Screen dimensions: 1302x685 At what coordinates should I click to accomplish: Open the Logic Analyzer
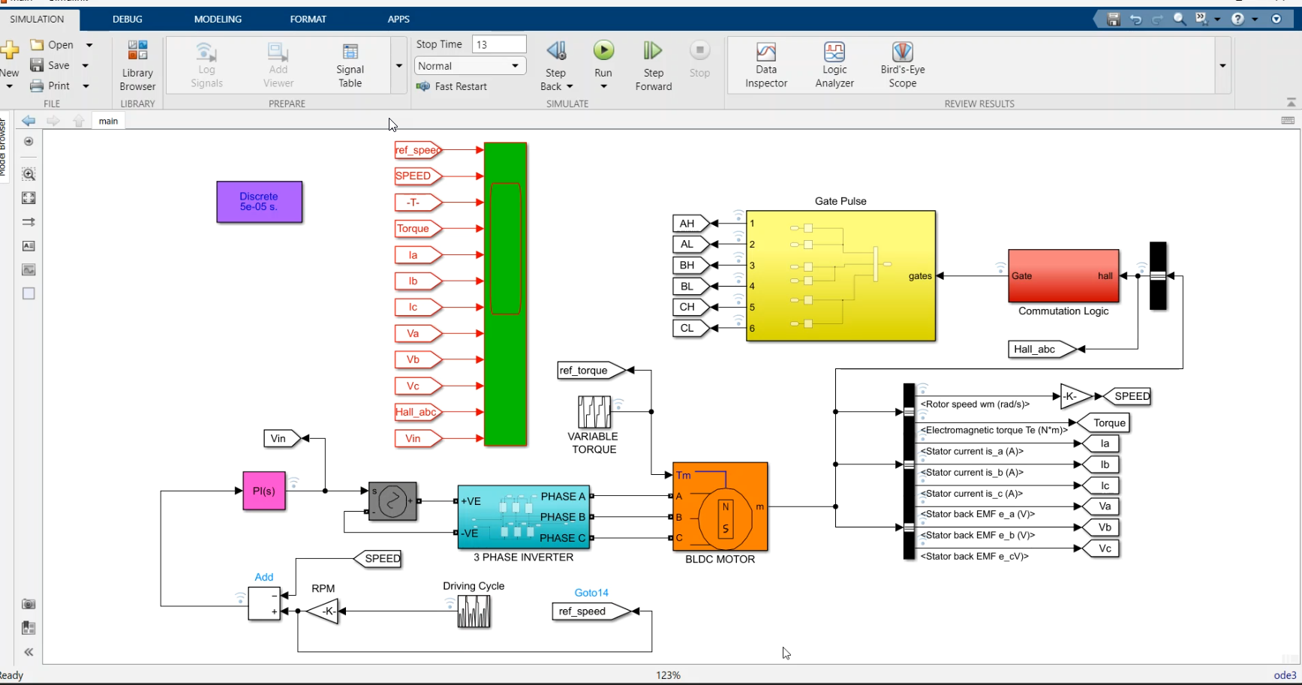click(834, 66)
